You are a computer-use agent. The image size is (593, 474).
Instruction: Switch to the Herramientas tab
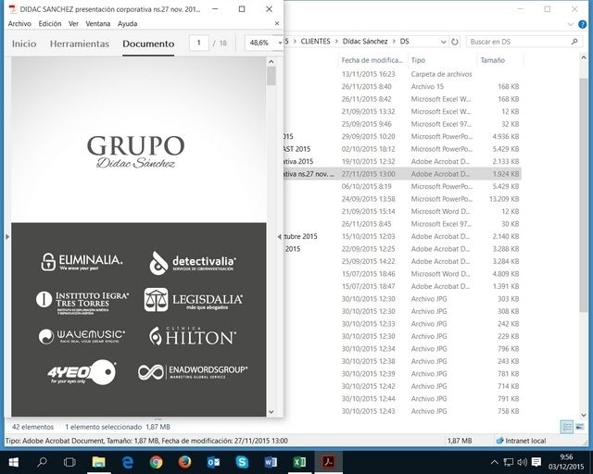pyautogui.click(x=79, y=44)
